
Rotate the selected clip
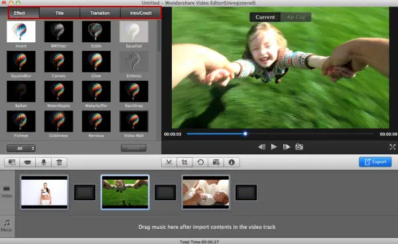(x=200, y=162)
